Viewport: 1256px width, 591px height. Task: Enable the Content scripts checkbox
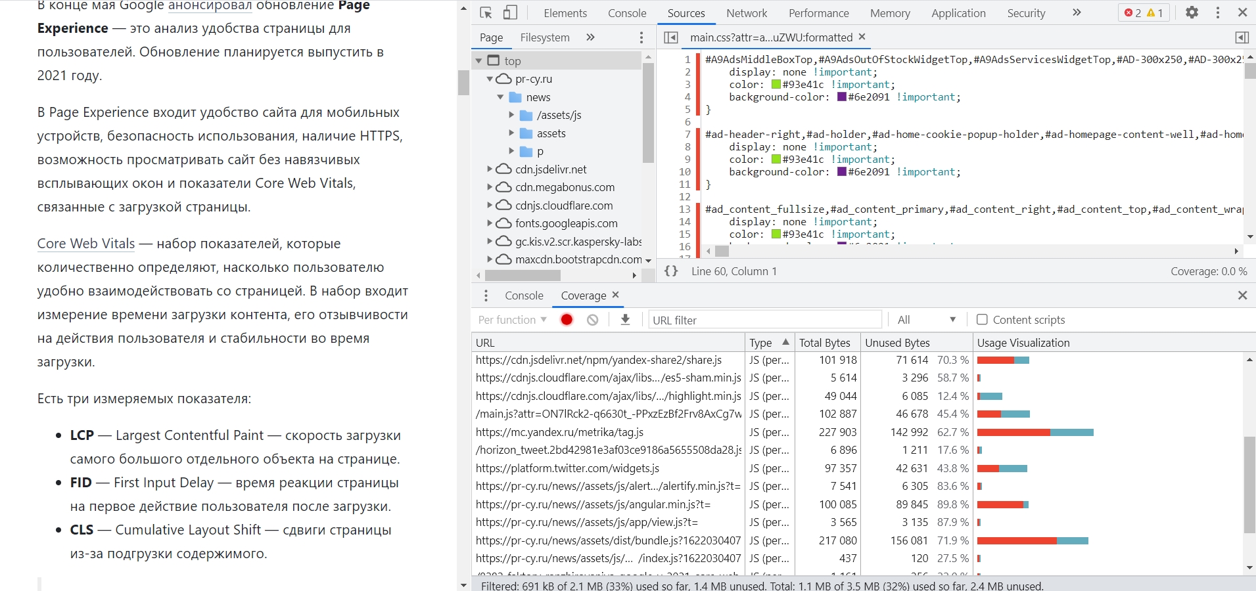tap(982, 319)
